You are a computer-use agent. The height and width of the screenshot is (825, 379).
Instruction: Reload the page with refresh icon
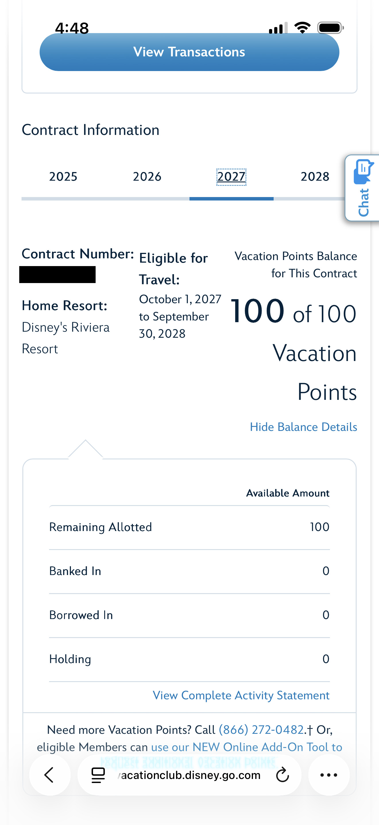pyautogui.click(x=283, y=775)
